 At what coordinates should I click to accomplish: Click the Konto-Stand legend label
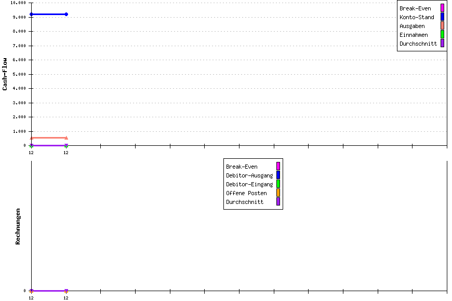(x=416, y=17)
